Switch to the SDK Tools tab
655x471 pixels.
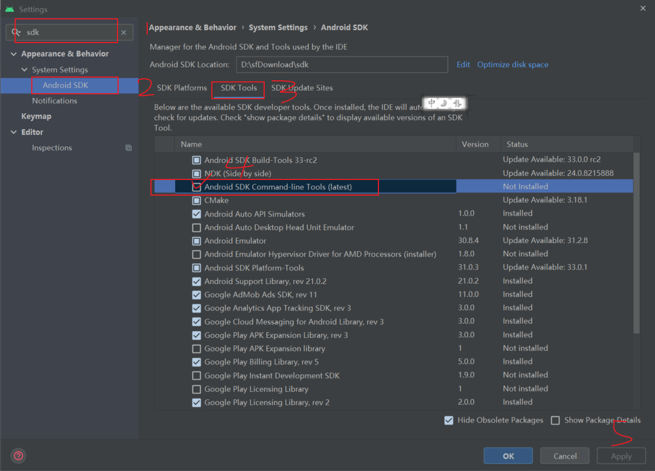[239, 88]
